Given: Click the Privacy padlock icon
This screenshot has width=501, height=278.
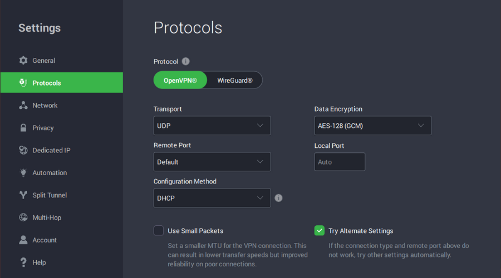Looking at the screenshot, I should [23, 128].
